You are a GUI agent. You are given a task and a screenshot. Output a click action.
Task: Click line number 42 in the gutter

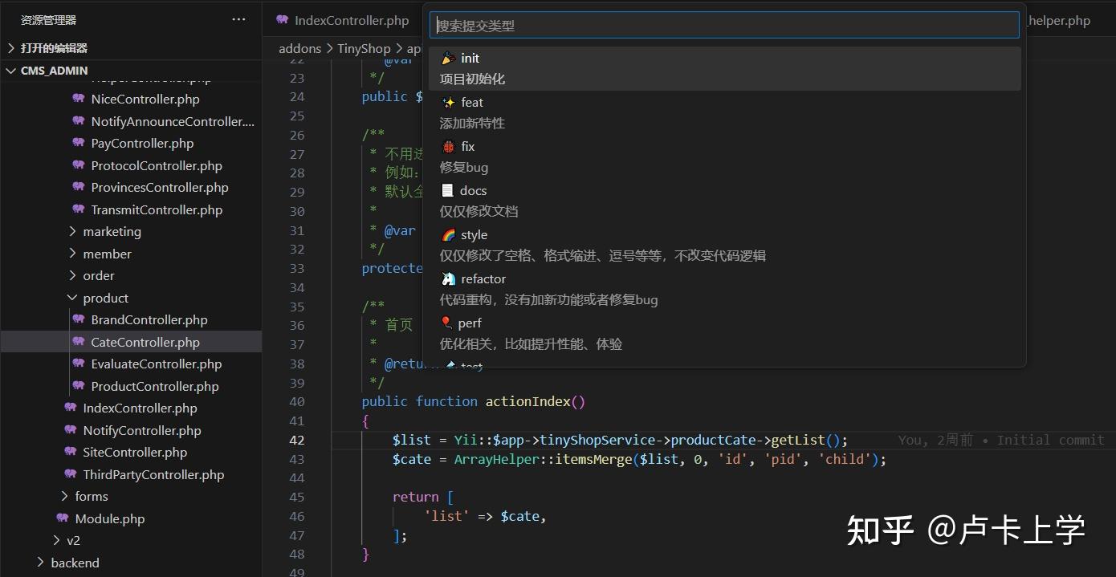coord(296,440)
